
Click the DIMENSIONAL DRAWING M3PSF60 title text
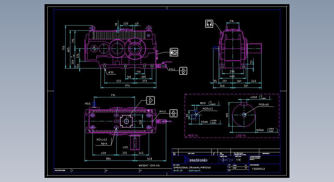pyautogui.click(x=192, y=167)
